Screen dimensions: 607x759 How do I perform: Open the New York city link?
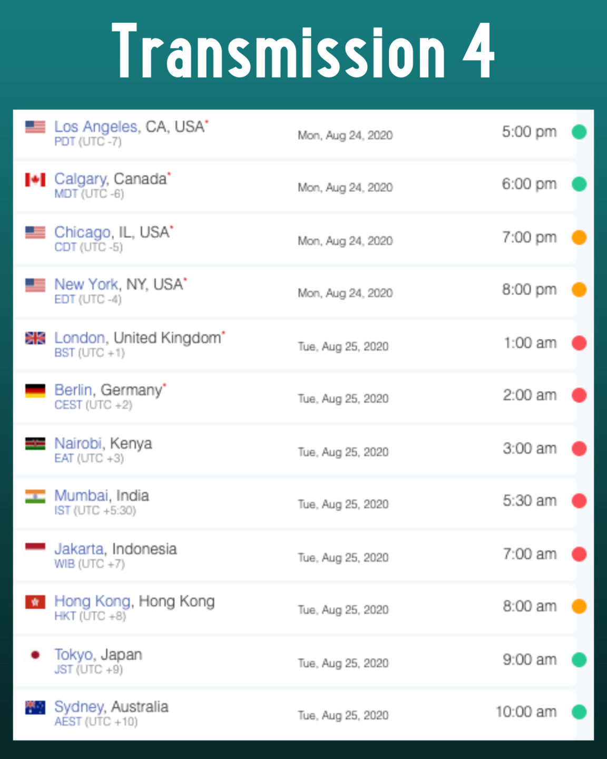(86, 285)
